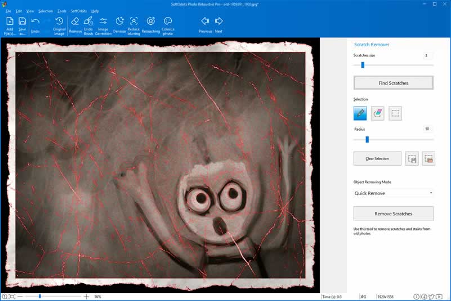The height and width of the screenshot is (301, 451).
Task: Click the Scratches size value field
Action: coord(428,55)
